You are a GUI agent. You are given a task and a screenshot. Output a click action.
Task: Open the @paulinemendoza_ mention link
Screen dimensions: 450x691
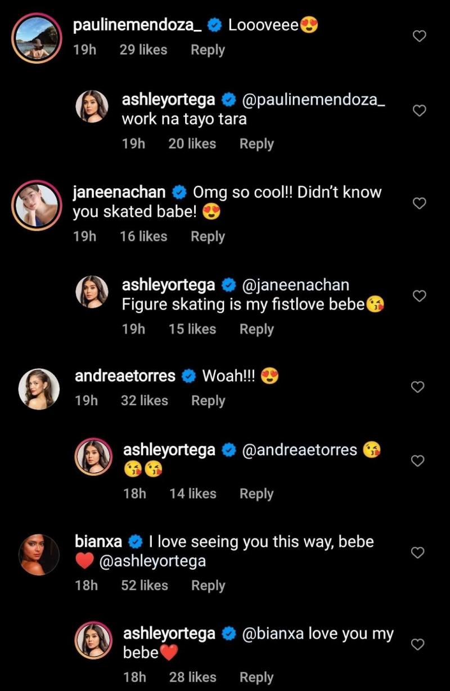313,100
